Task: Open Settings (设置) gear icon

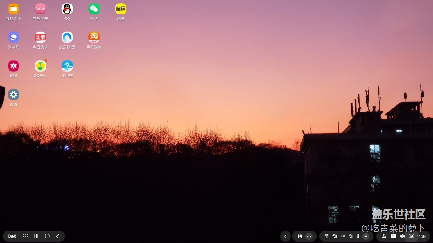Action: [x=14, y=94]
